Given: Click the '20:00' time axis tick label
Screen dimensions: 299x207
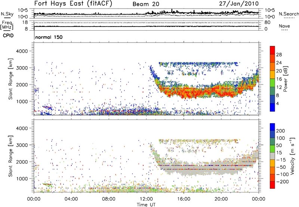Looking at the screenshot, I should pos(221,199).
